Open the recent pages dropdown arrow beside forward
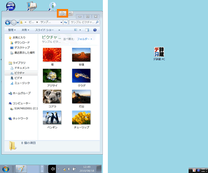 point(18,23)
